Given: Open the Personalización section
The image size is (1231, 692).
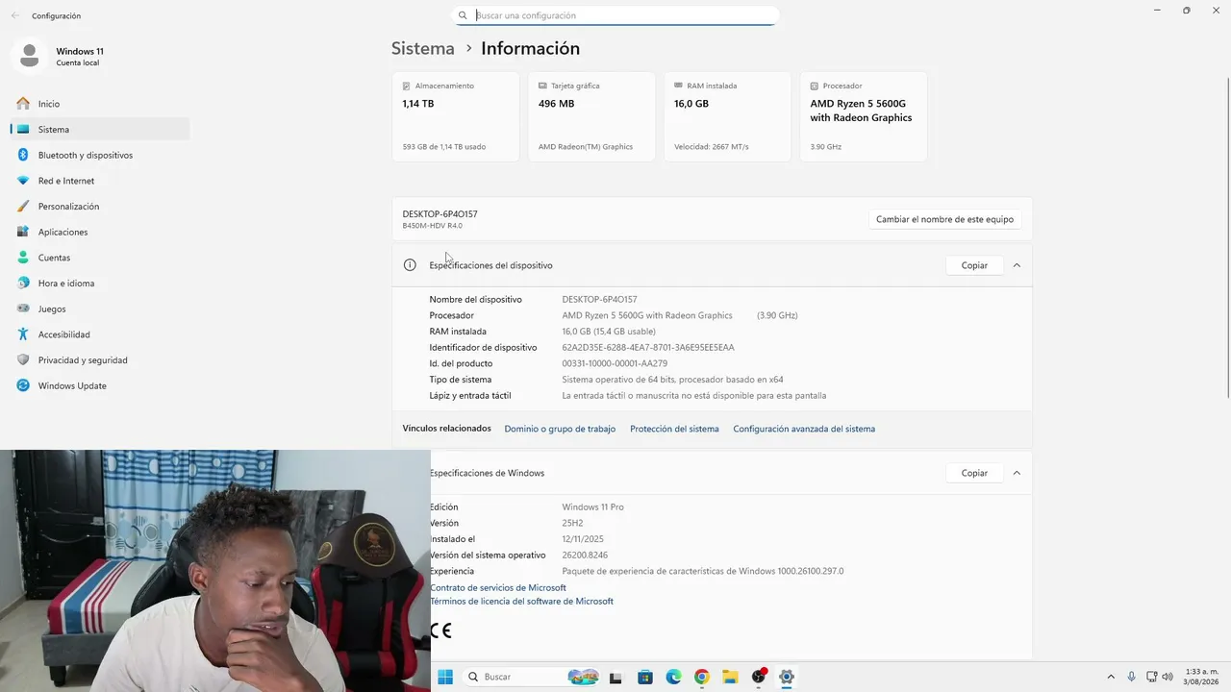Looking at the screenshot, I should click(100, 207).
